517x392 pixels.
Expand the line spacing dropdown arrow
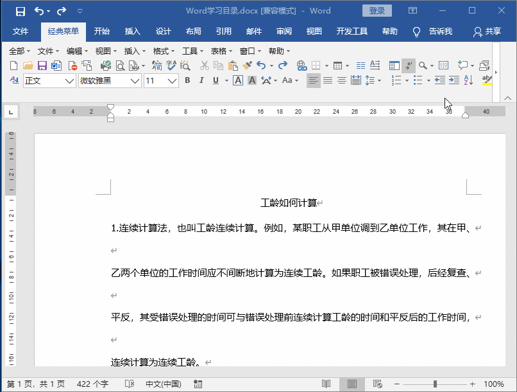[379, 80]
